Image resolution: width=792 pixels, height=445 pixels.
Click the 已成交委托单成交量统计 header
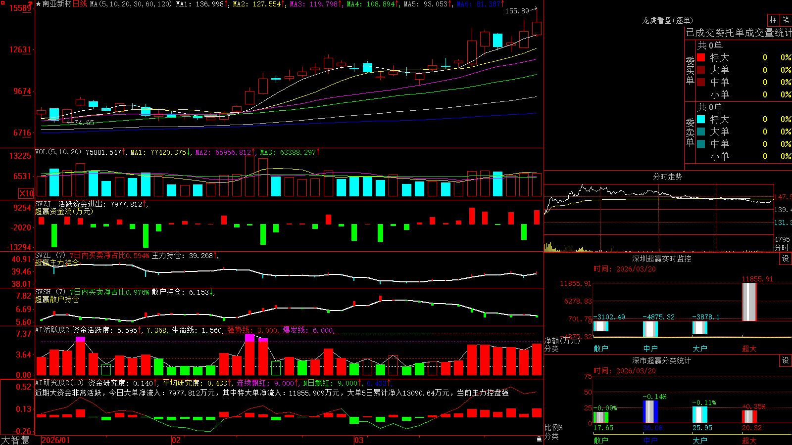point(739,33)
